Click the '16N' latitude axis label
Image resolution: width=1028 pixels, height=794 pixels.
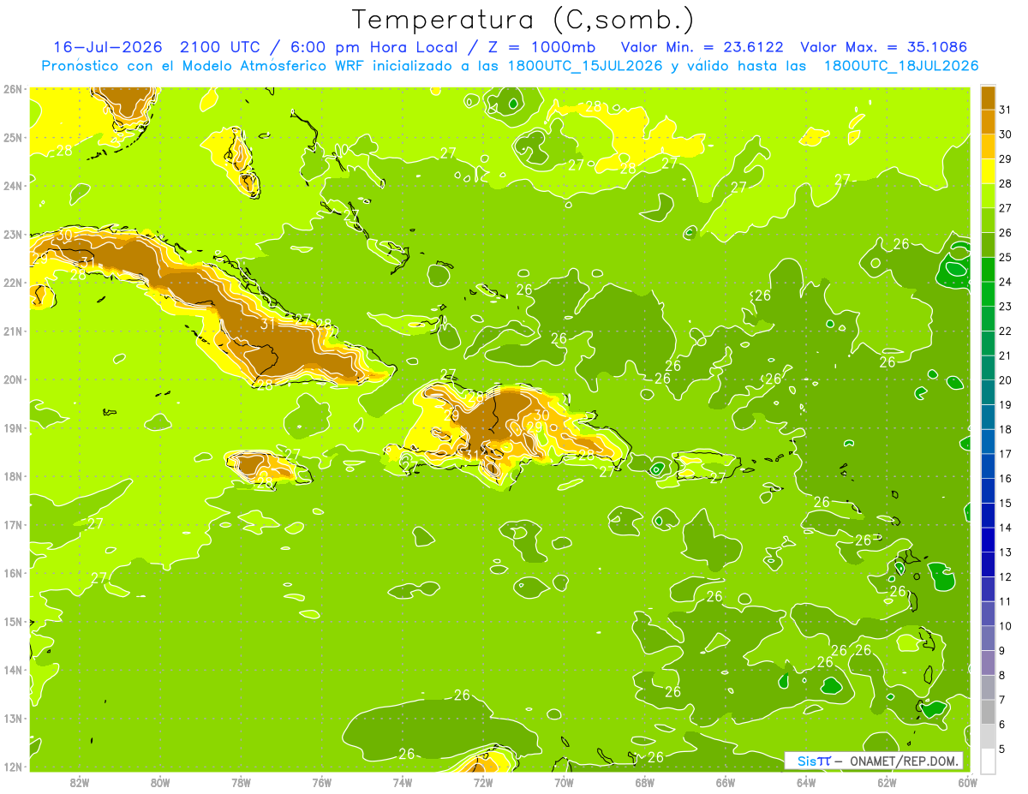(x=12, y=573)
